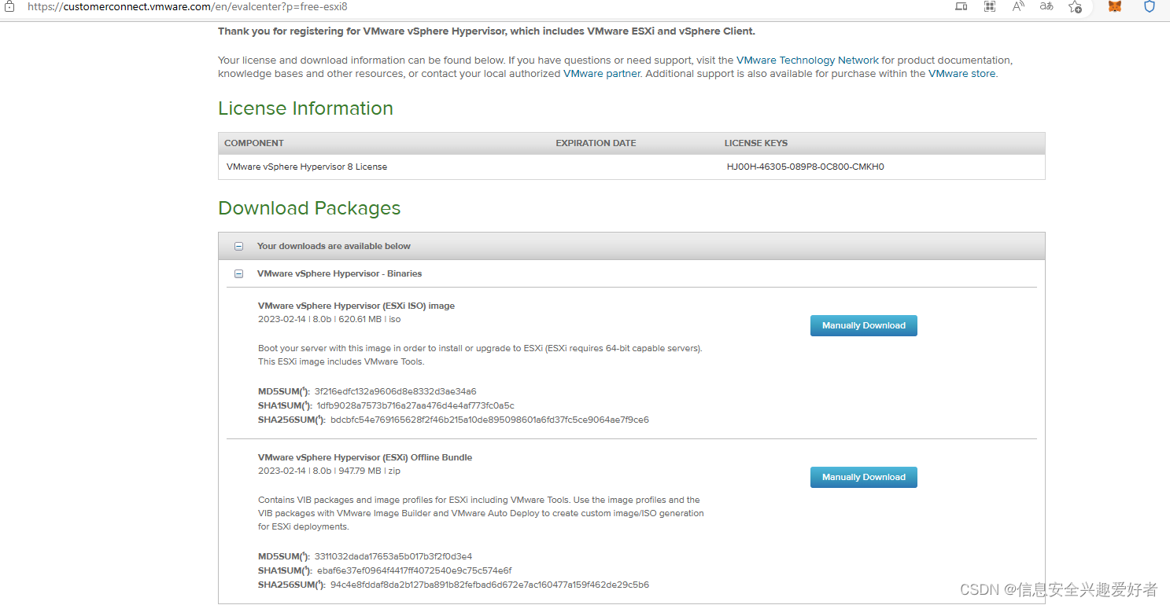Select ISO MD5SUM value 3f216edfc132a9606d8e8332d3ae34a6
The height and width of the screenshot is (605, 1170).
395,391
